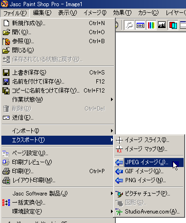
Task: Open the カラー(C) menu
Action: point(149,13)
